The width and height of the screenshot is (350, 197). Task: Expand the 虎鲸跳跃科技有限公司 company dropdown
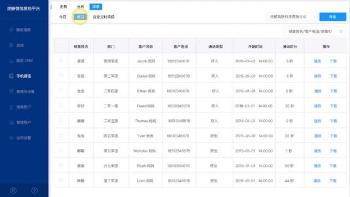pos(292,17)
